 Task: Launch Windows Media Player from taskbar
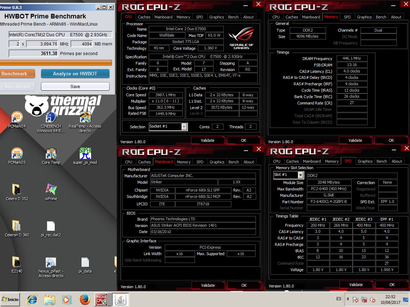pos(67,300)
